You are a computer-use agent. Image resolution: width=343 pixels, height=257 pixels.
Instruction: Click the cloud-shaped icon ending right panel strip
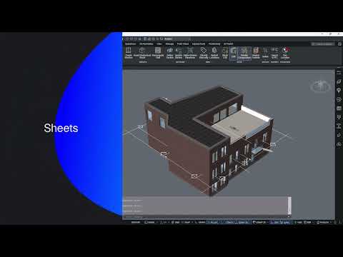pyautogui.click(x=339, y=144)
